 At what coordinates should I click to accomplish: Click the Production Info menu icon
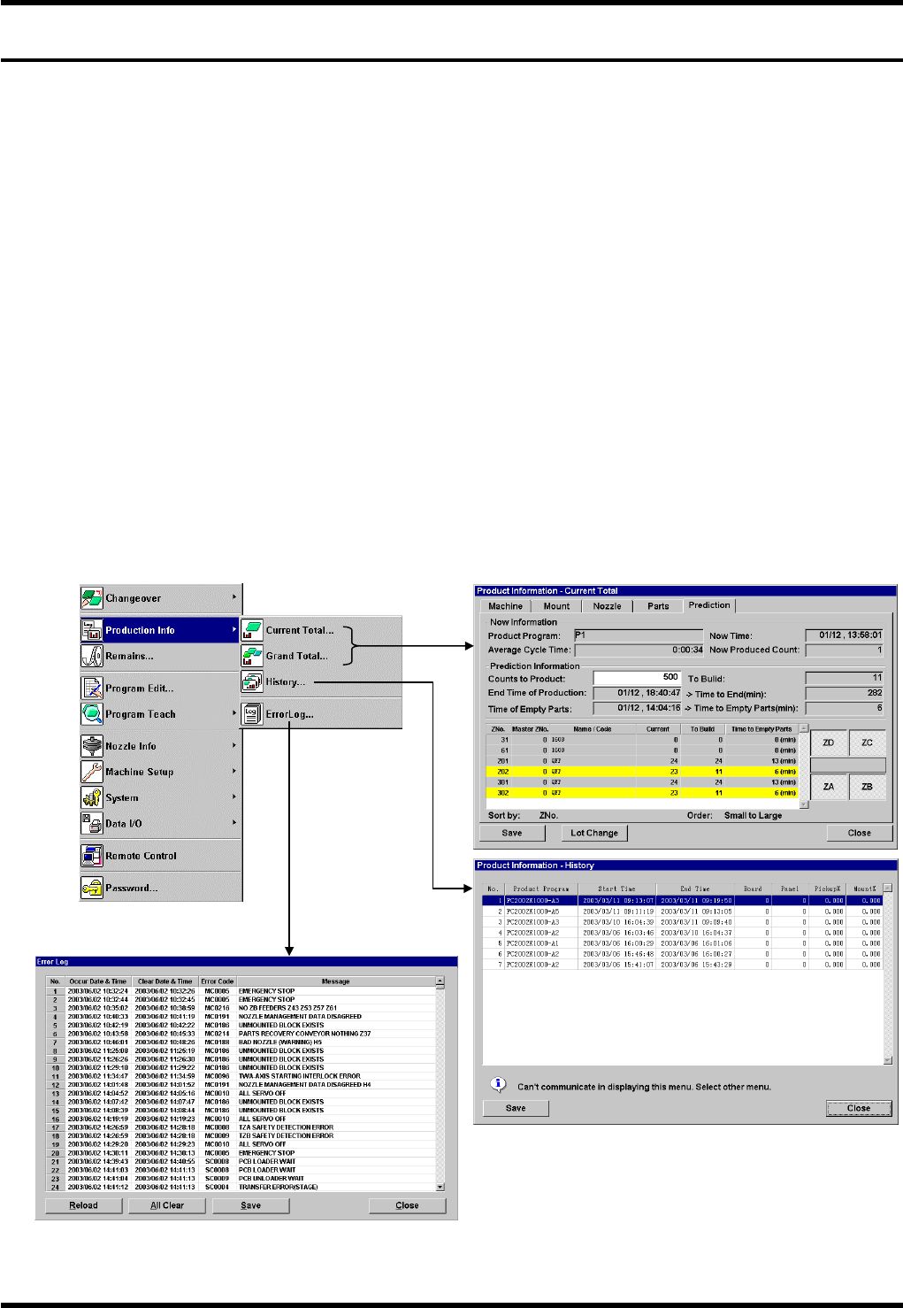92,630
